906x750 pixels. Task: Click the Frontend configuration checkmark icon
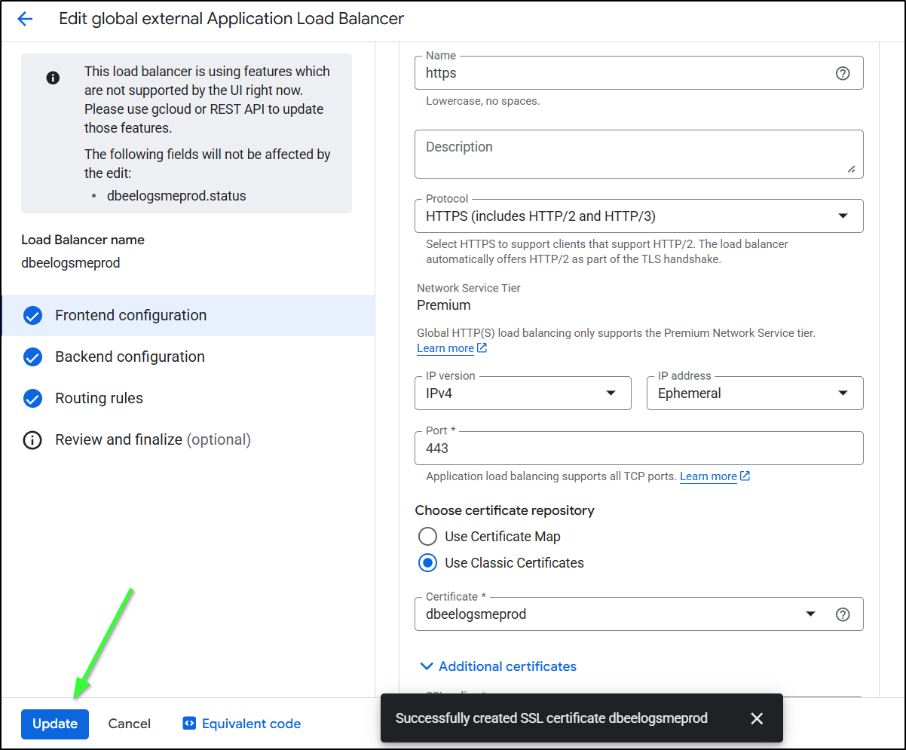[x=32, y=316]
